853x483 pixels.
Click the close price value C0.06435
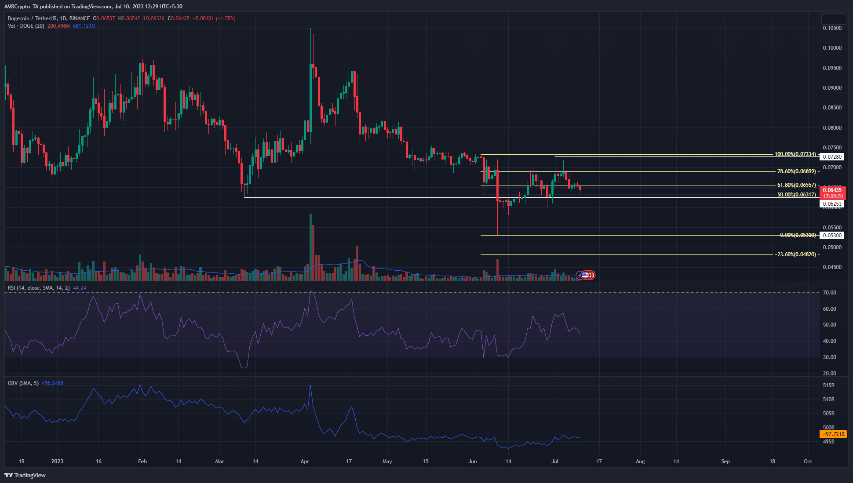point(179,18)
